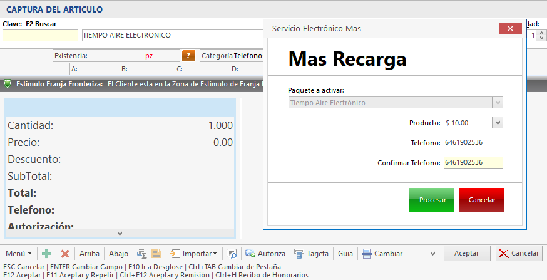Click the Tarjeta toolbar button

coord(311,254)
